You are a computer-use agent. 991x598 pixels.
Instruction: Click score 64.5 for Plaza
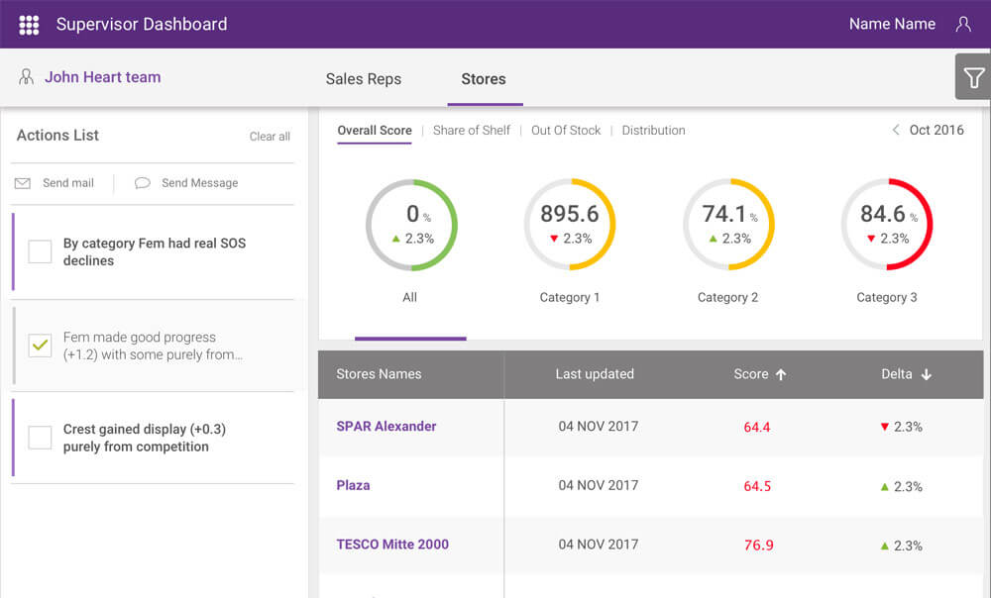[757, 486]
